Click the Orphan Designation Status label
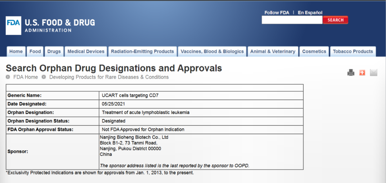 point(39,121)
